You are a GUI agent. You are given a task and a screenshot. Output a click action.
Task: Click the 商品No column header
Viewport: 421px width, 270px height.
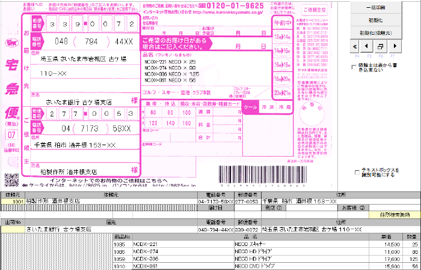pos(123,237)
